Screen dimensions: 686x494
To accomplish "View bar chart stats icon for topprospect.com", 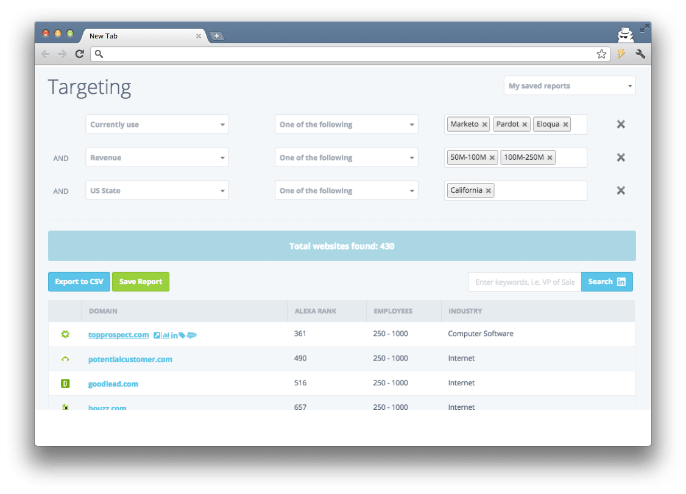I will click(x=165, y=335).
